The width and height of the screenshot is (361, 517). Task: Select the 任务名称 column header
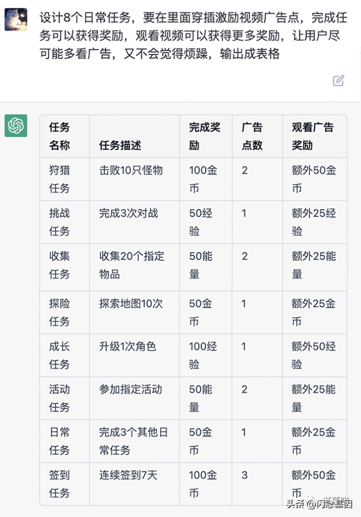tap(60, 137)
